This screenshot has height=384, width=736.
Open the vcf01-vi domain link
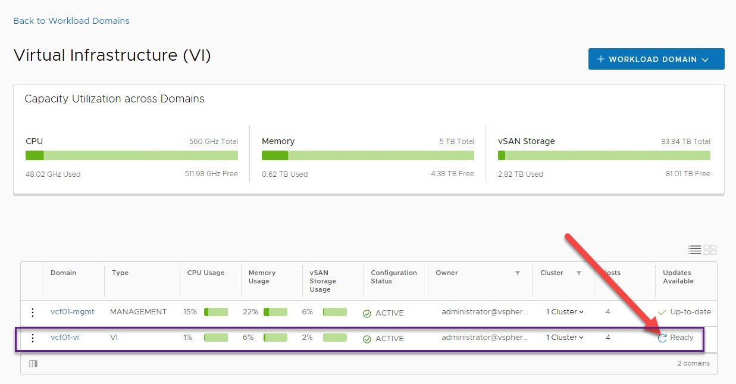(x=65, y=338)
